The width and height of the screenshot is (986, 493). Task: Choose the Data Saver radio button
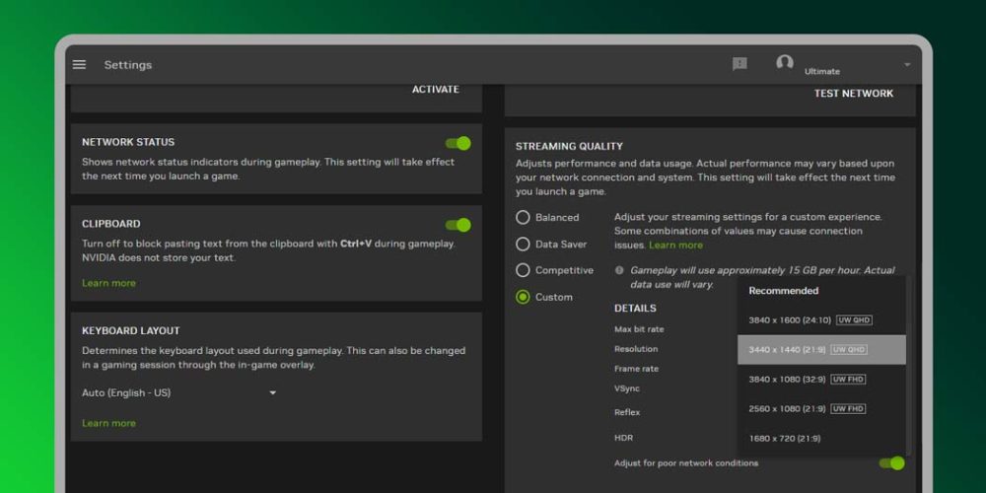coord(524,245)
